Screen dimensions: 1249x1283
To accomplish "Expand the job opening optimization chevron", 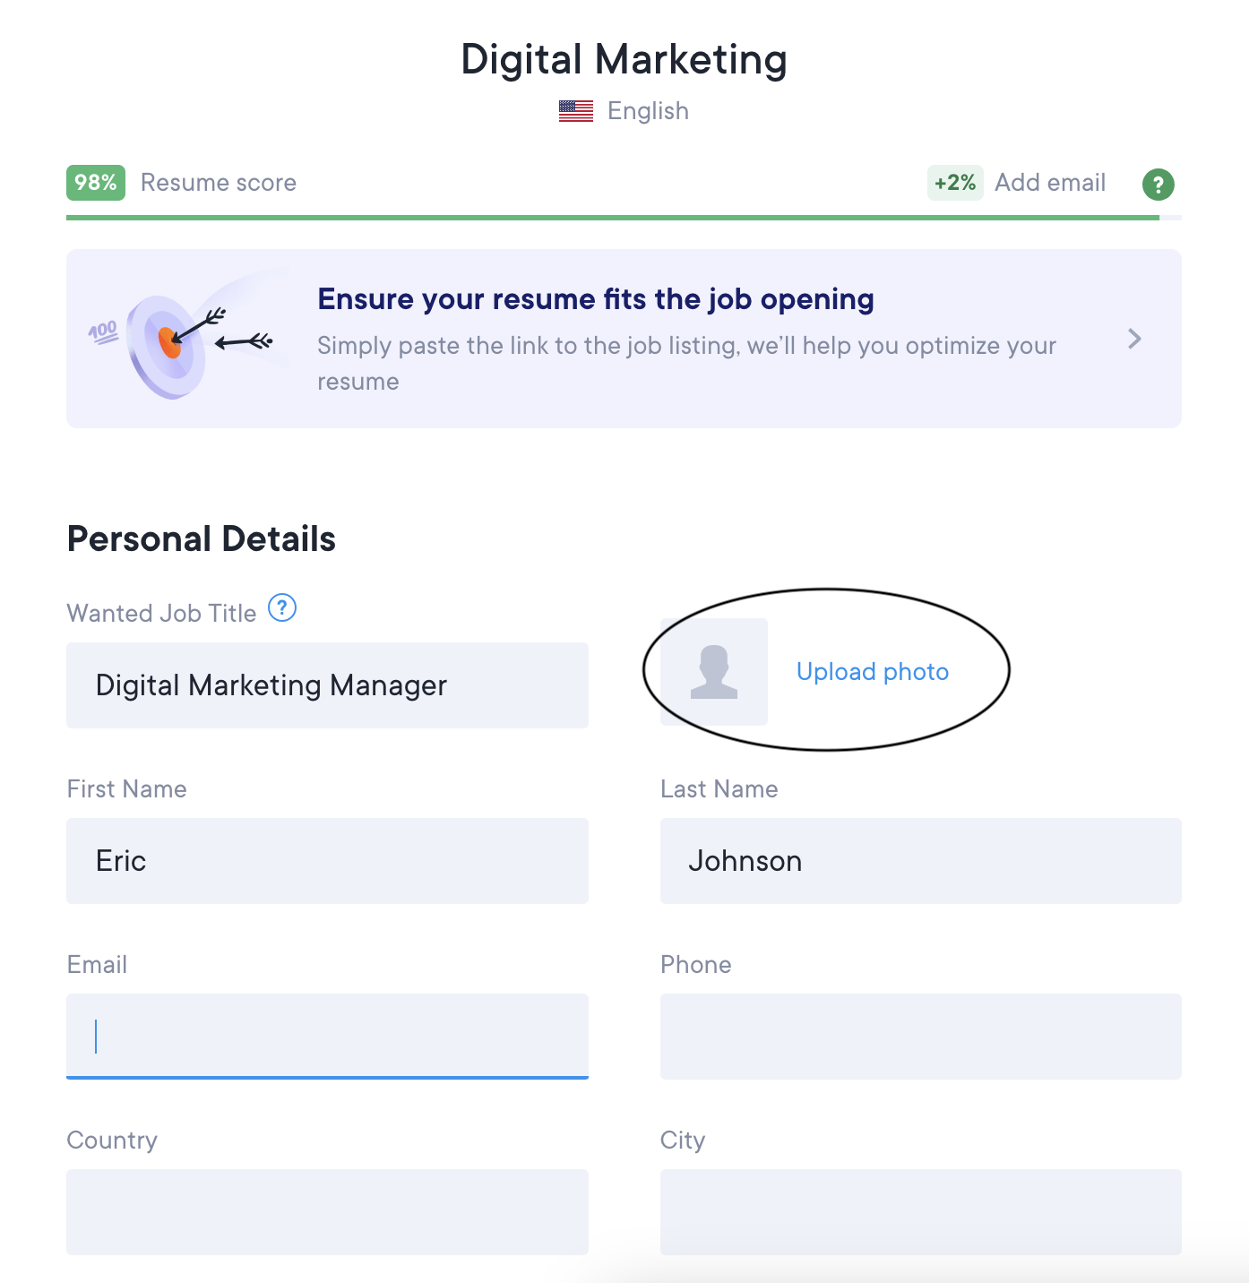I will point(1134,339).
